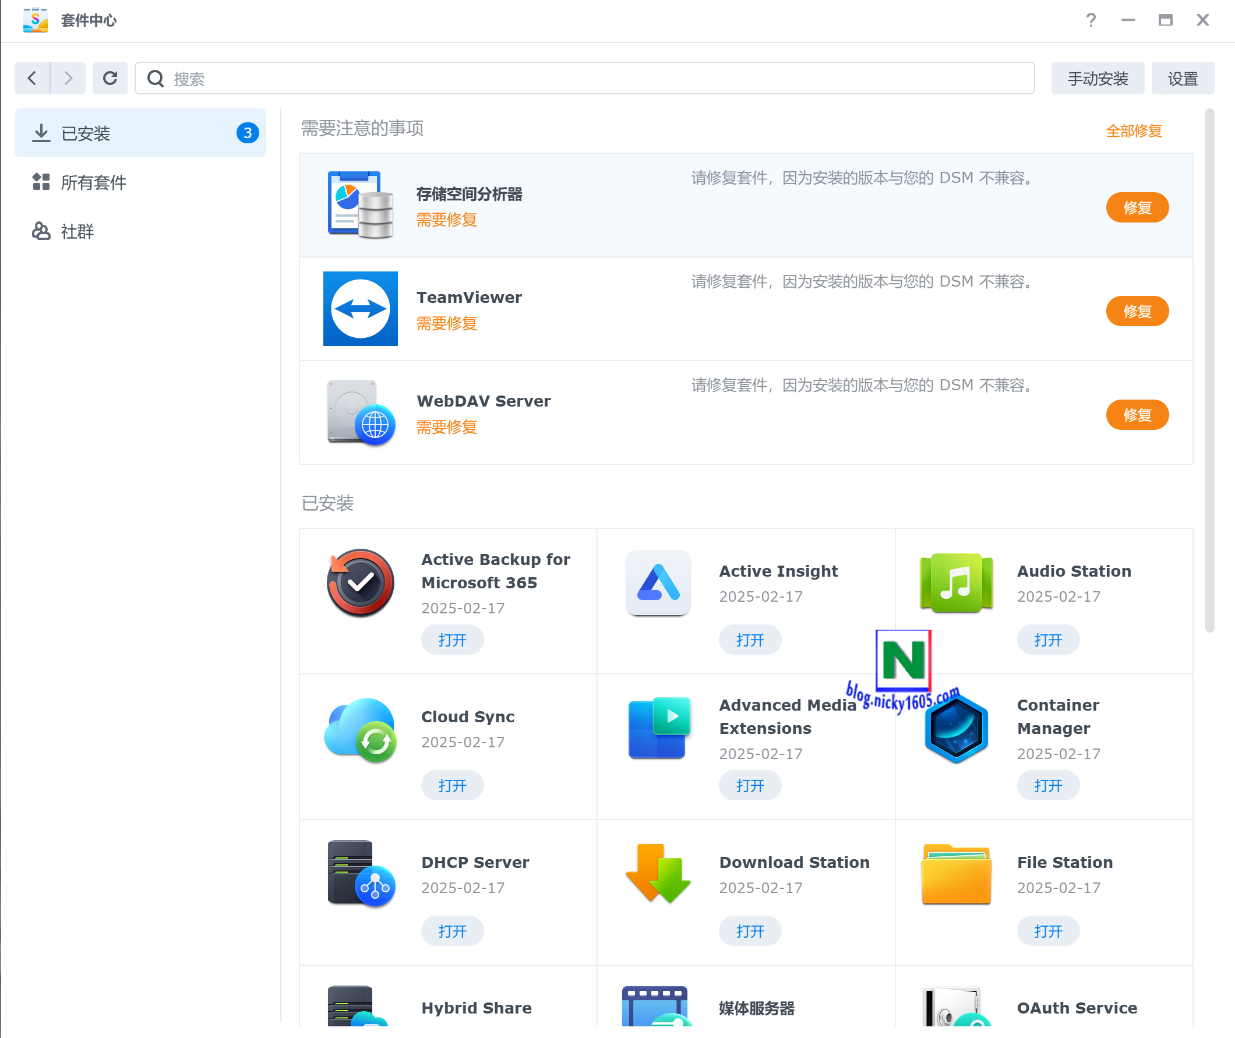Screen dimensions: 1235x1038
Task: Click the OAuth Service package name
Action: pyautogui.click(x=1077, y=1008)
